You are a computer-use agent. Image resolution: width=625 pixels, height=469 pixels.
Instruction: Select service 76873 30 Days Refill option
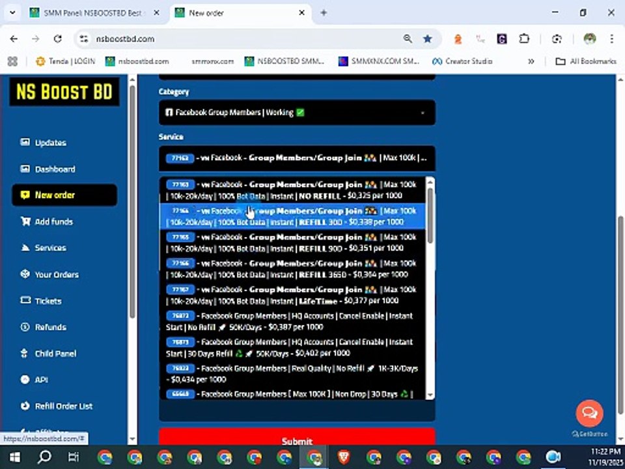point(292,348)
